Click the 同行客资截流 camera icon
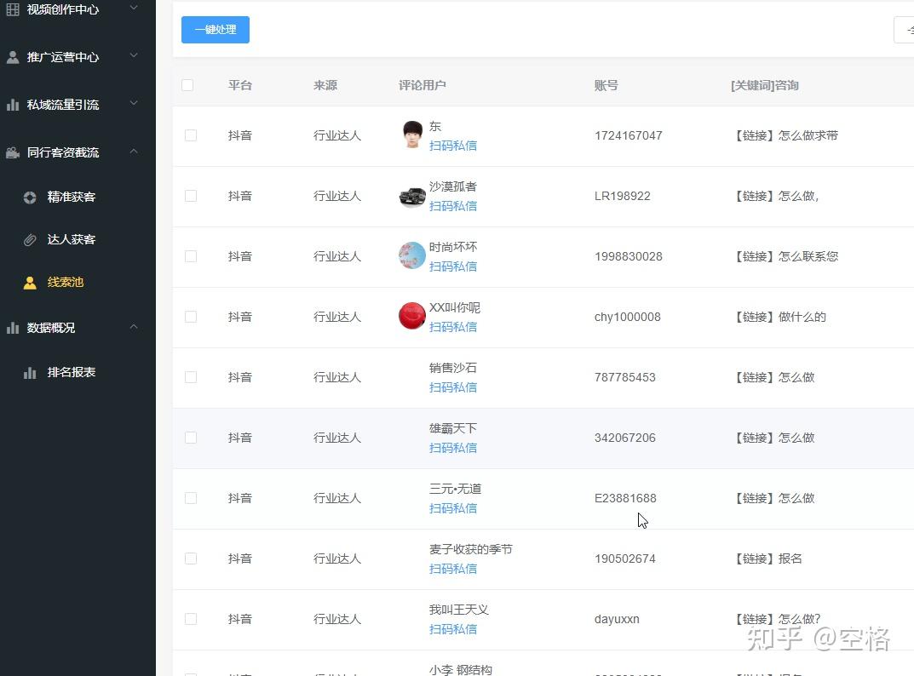The height and width of the screenshot is (676, 914). point(12,152)
